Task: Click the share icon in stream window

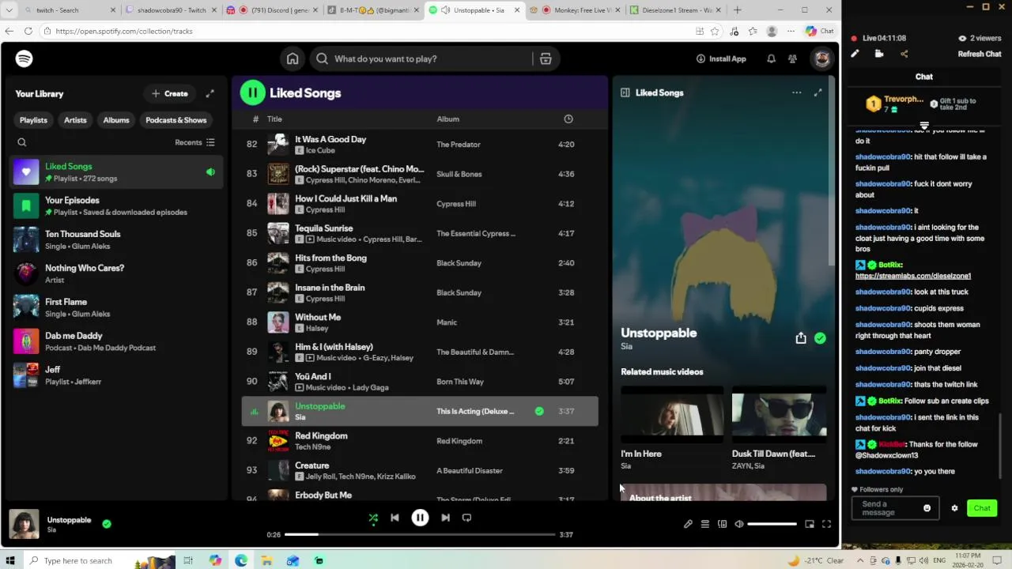Action: (x=904, y=54)
